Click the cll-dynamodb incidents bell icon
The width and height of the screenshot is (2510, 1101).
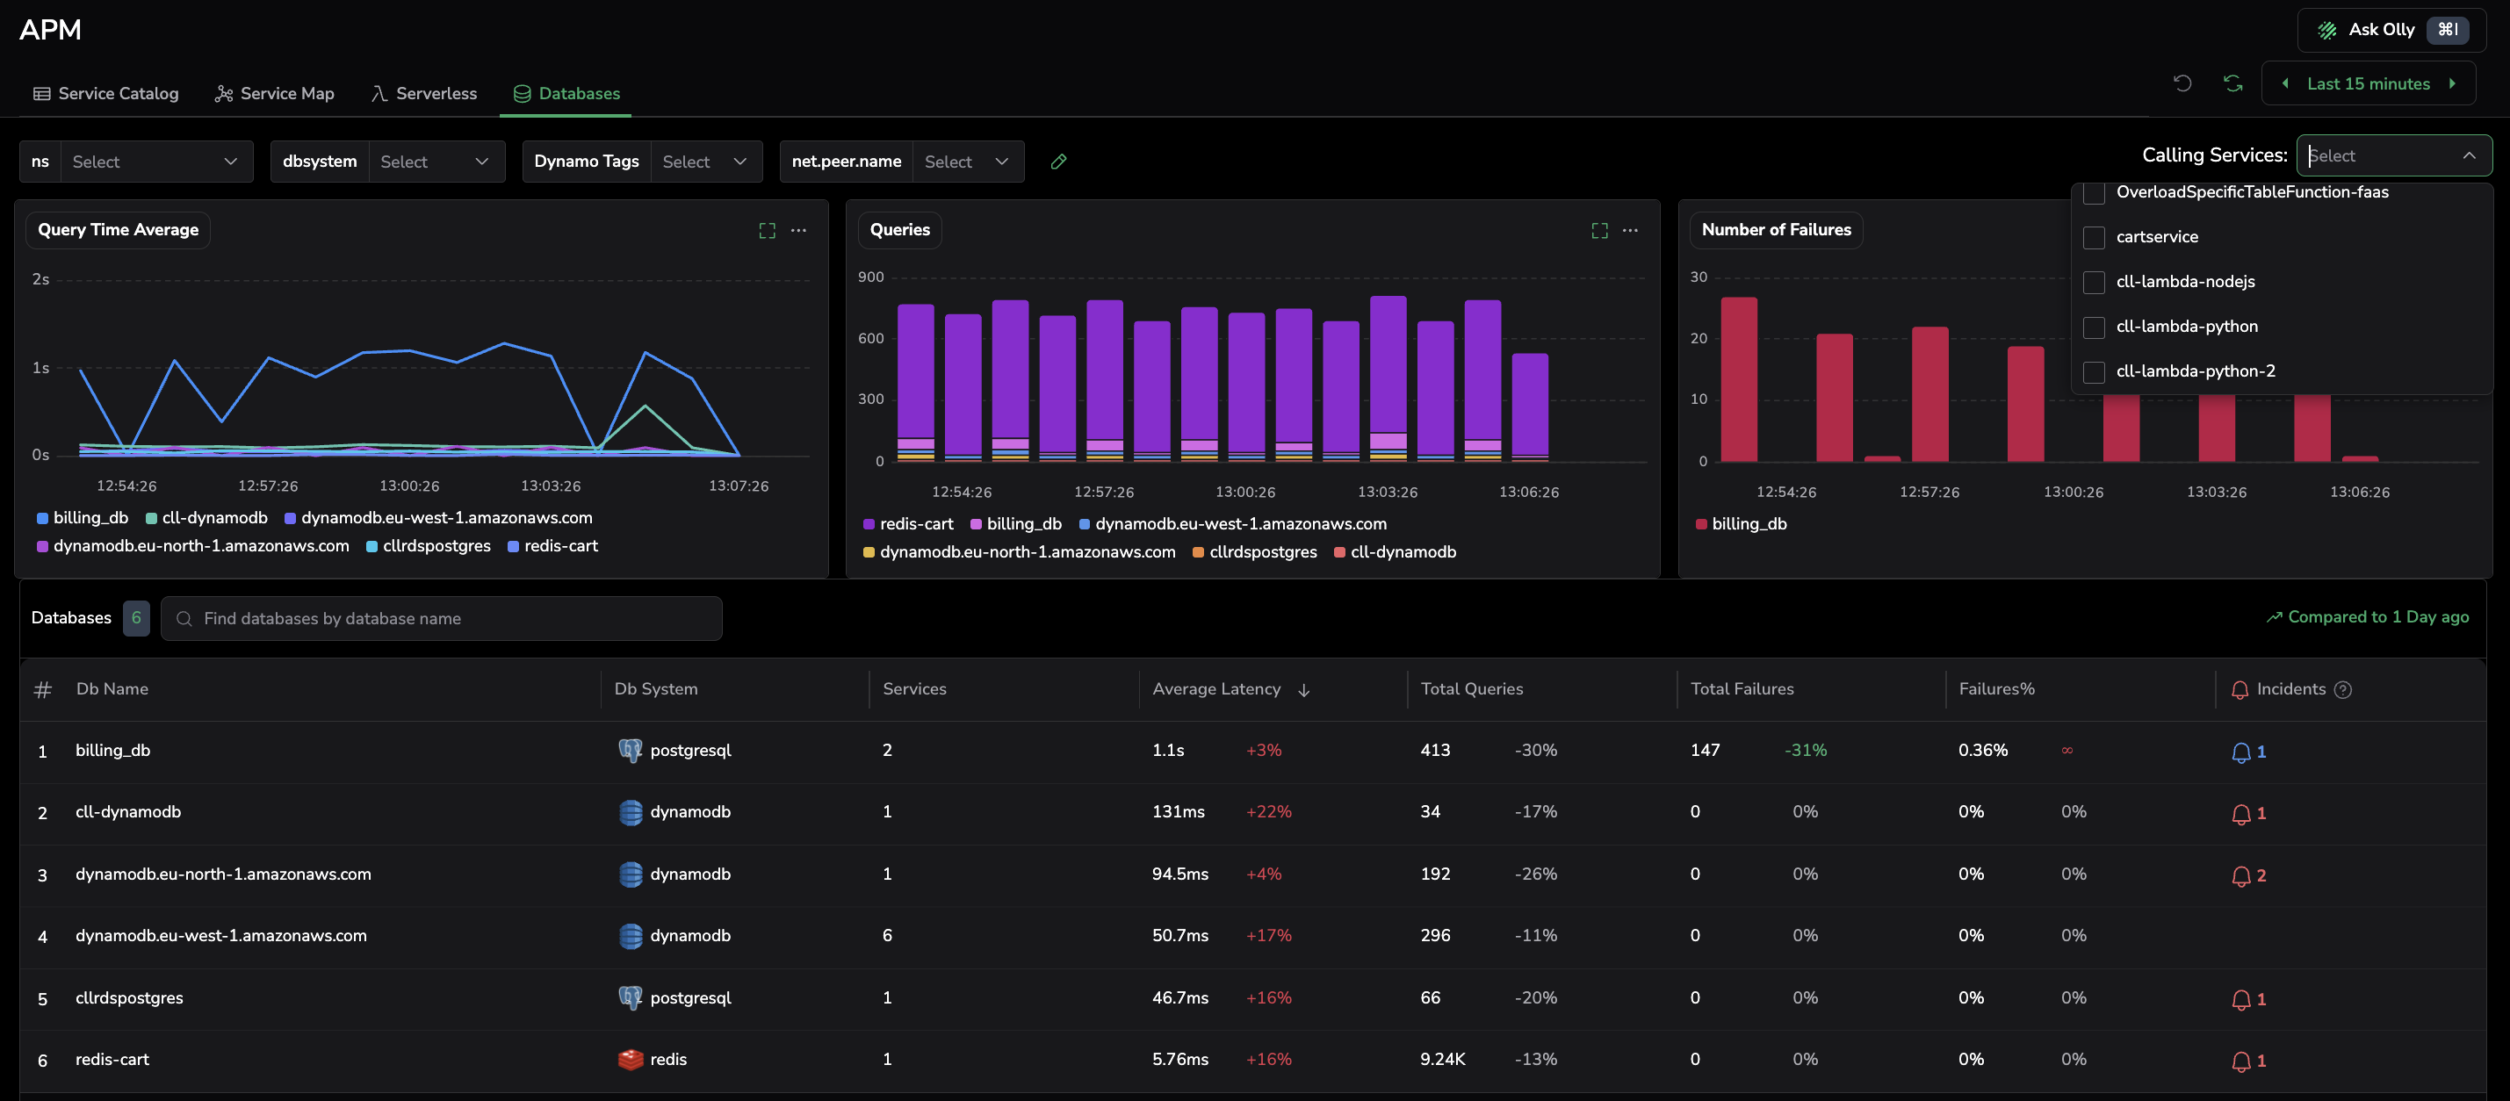coord(2240,814)
